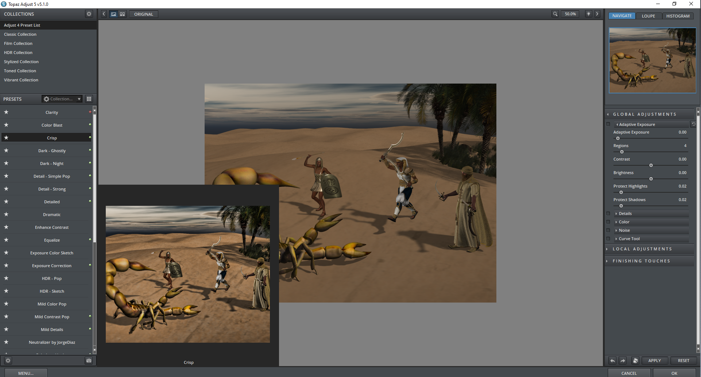Favorite the Dark - Ghostly preset star

[x=6, y=151]
